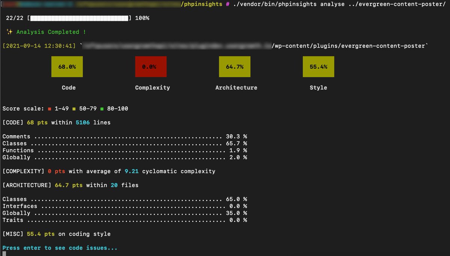Click the 64.7% Architecture score box

(x=235, y=67)
